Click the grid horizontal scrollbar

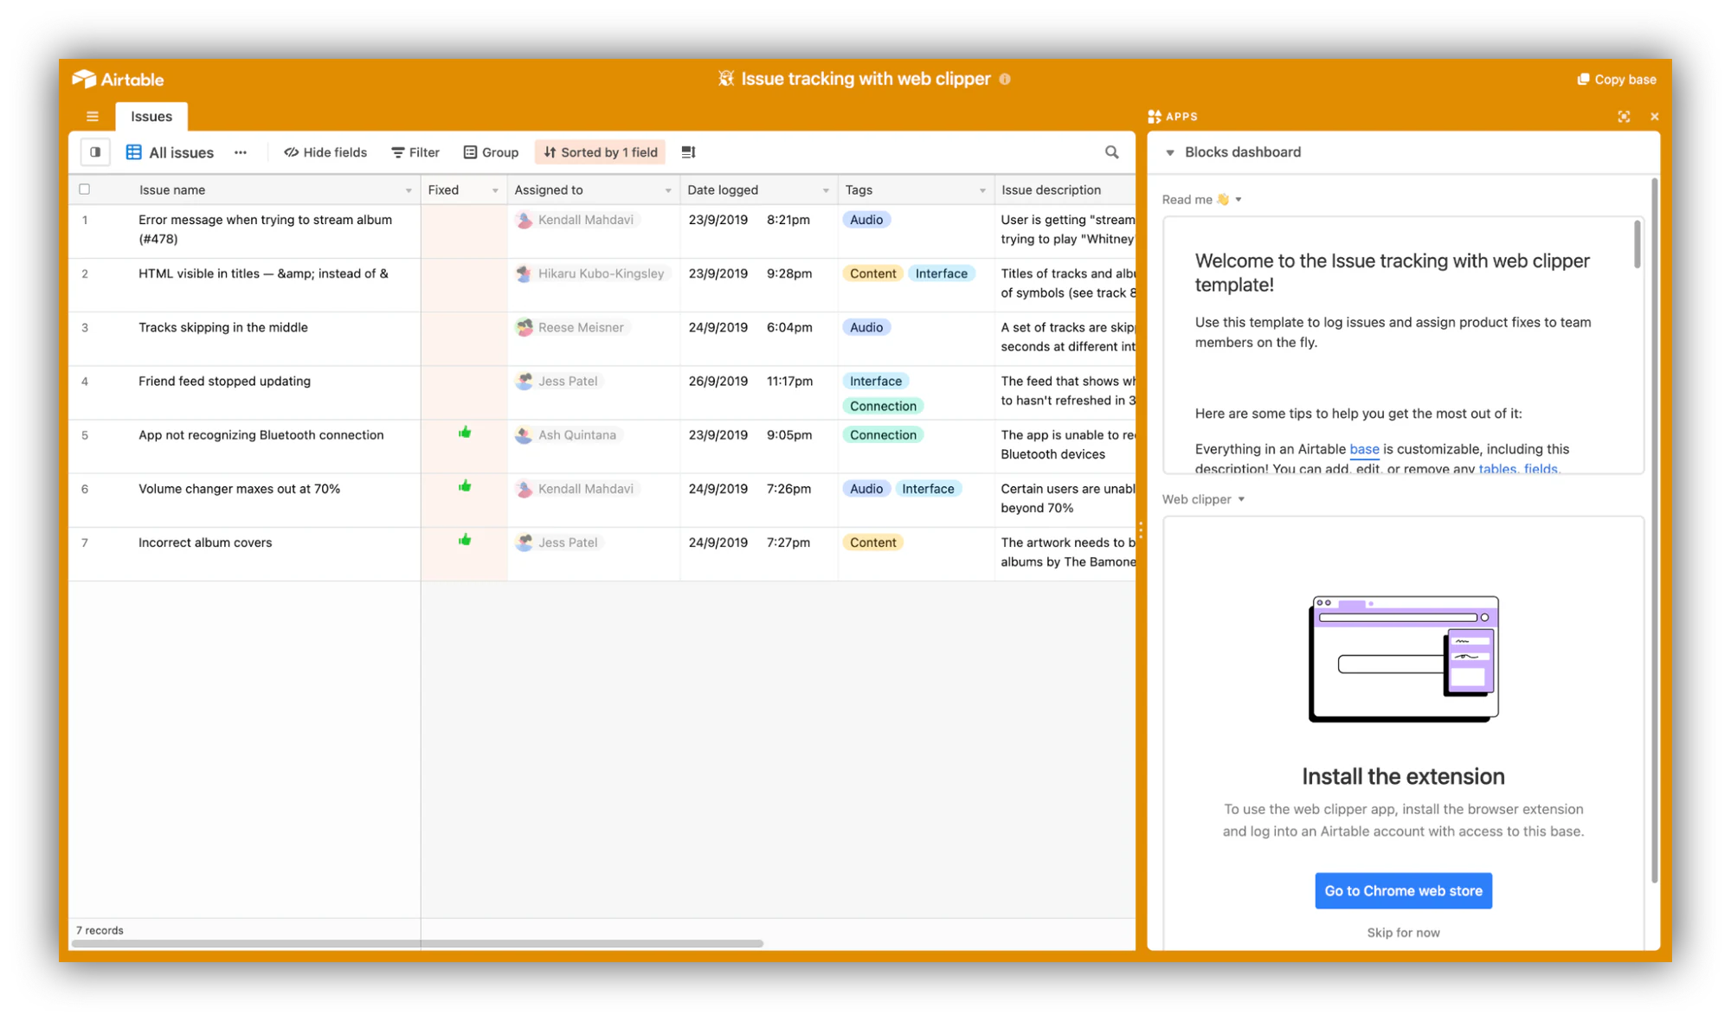pos(417,943)
